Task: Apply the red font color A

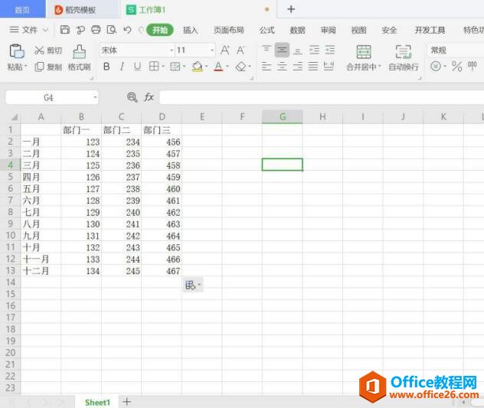Action: [218, 67]
